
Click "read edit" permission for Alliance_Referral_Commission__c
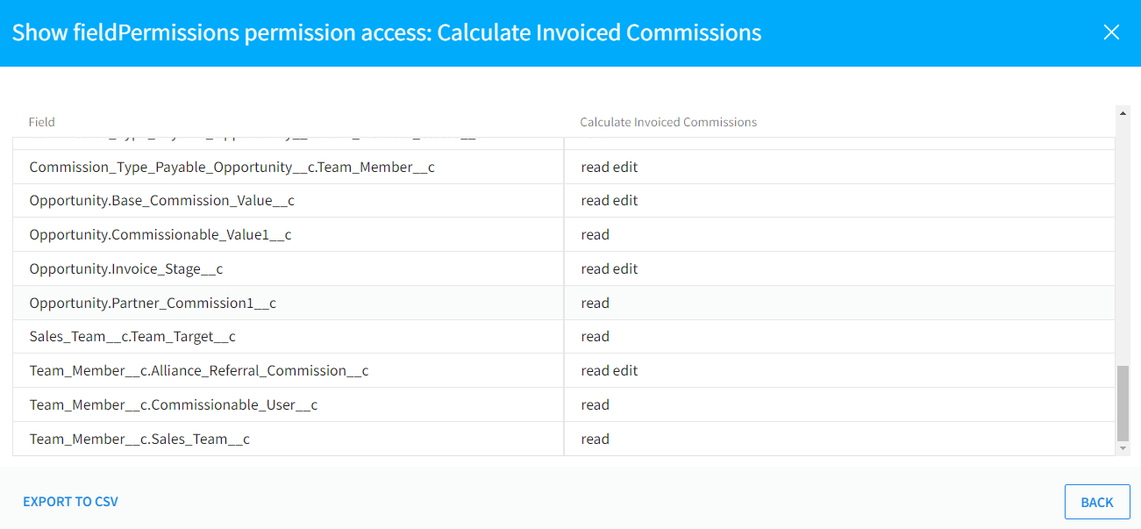click(x=610, y=371)
